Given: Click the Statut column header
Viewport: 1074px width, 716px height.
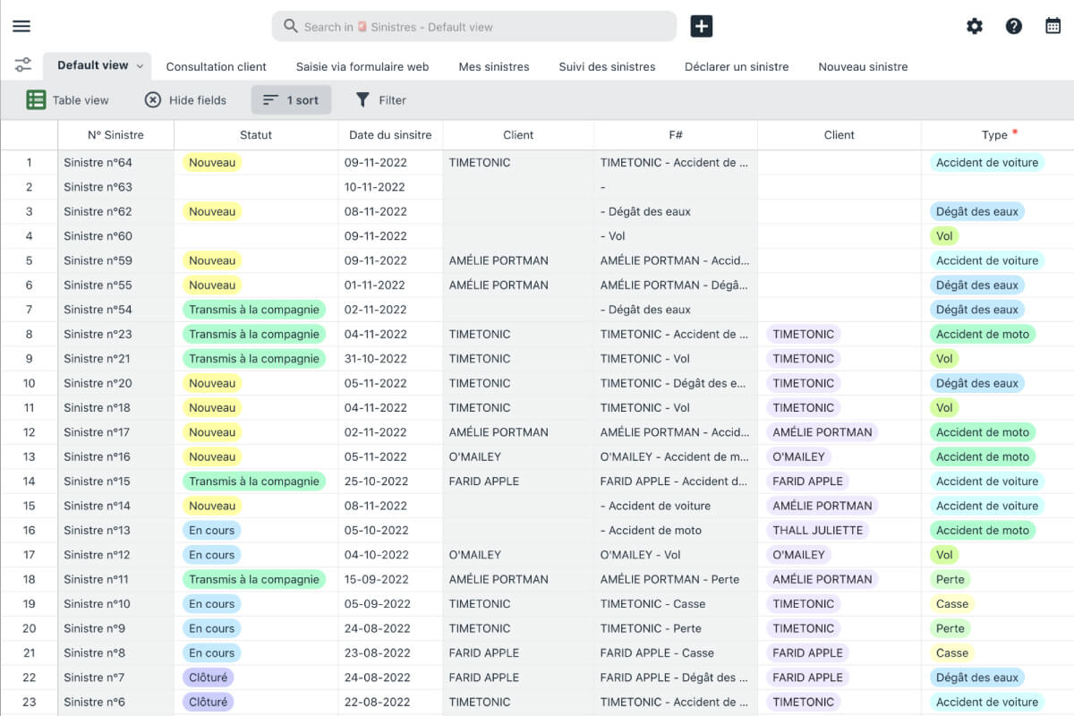Looking at the screenshot, I should pyautogui.click(x=256, y=135).
